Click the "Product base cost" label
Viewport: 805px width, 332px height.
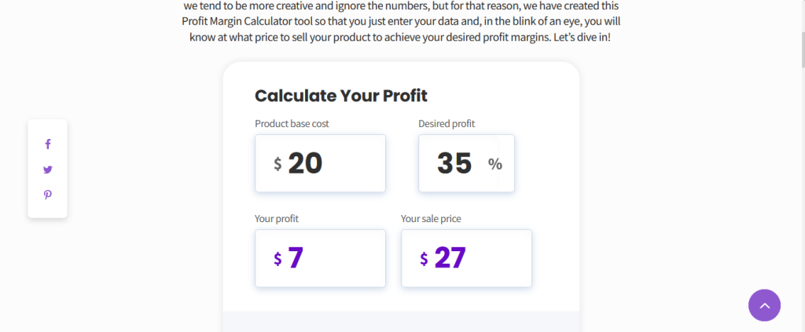point(292,124)
